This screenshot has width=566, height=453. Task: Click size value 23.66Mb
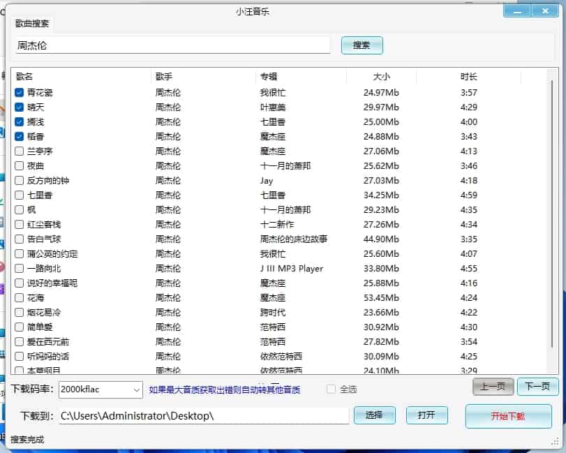point(381,312)
